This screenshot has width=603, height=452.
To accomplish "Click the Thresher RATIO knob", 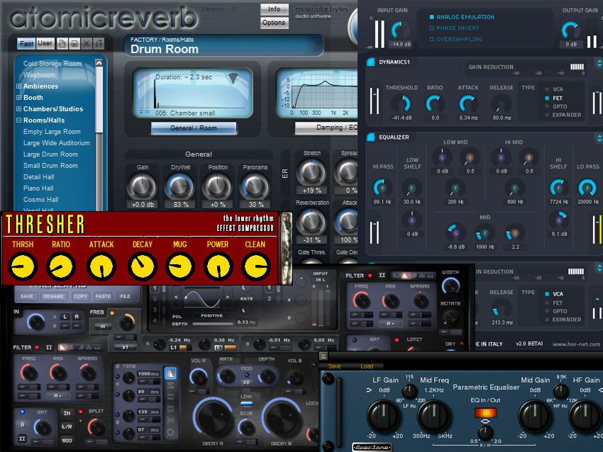I will point(61,266).
